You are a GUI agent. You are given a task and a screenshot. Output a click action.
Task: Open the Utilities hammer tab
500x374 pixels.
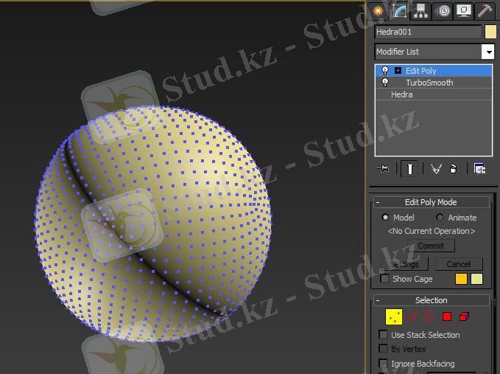(485, 10)
